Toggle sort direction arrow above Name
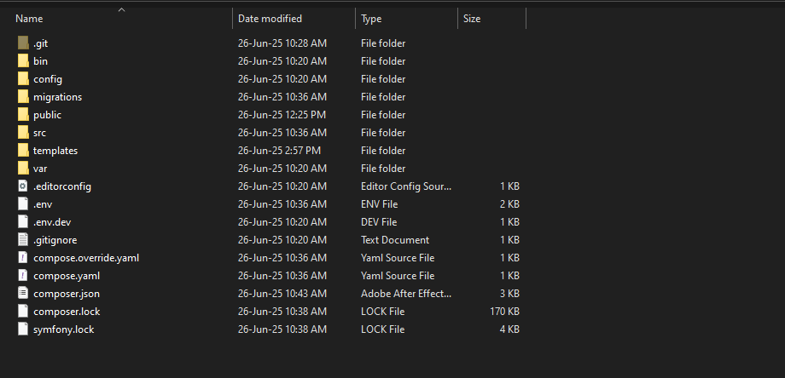 pos(121,10)
